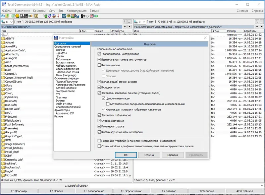Select Шрифты in settings tree
The height and width of the screenshot is (195, 265).
(x=61, y=53)
